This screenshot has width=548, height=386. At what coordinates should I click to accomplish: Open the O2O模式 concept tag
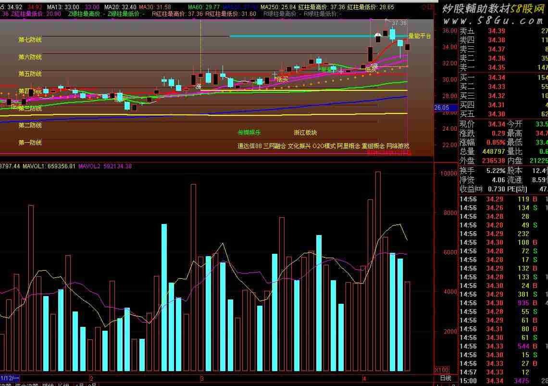point(324,146)
